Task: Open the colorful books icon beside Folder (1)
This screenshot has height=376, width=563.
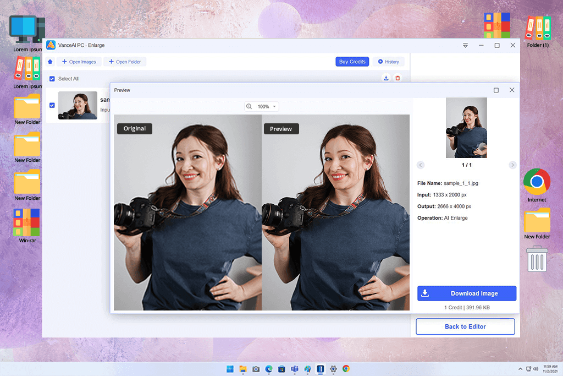Action: tap(497, 25)
